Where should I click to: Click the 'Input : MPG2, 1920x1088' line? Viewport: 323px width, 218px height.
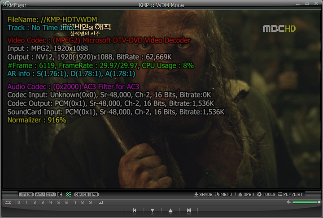pos(48,48)
